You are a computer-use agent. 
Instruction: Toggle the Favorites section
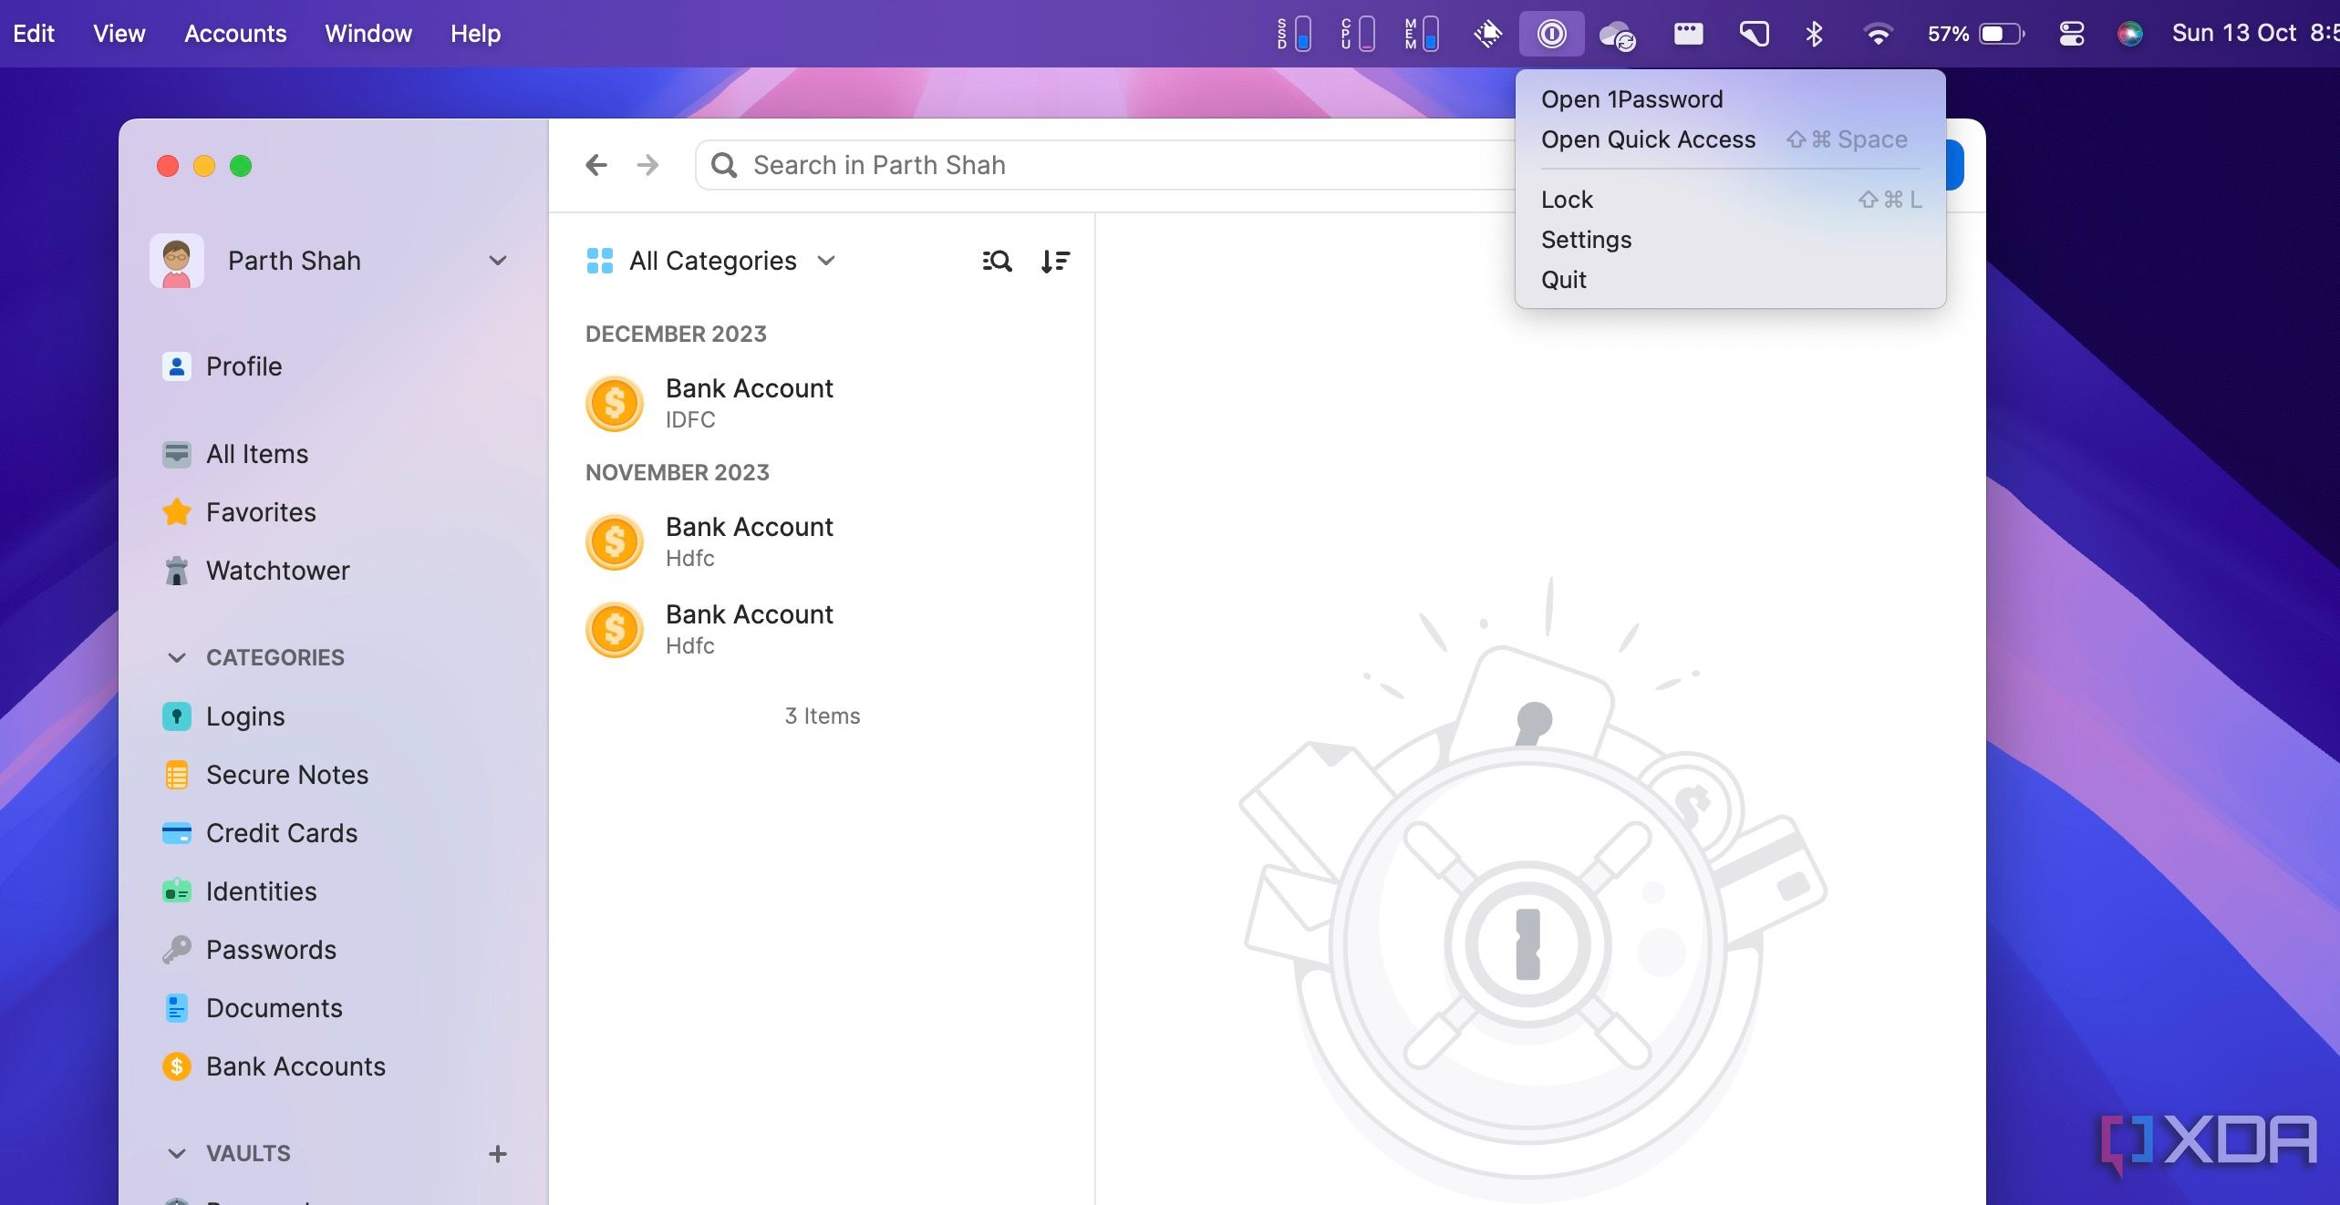coord(262,512)
